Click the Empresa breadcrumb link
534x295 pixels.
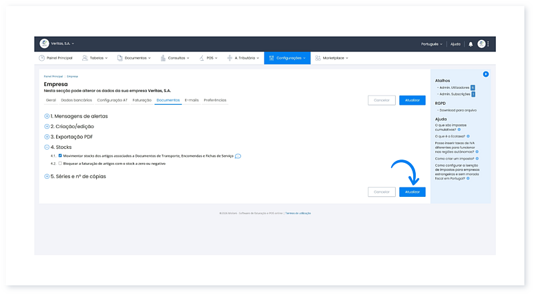click(x=73, y=77)
